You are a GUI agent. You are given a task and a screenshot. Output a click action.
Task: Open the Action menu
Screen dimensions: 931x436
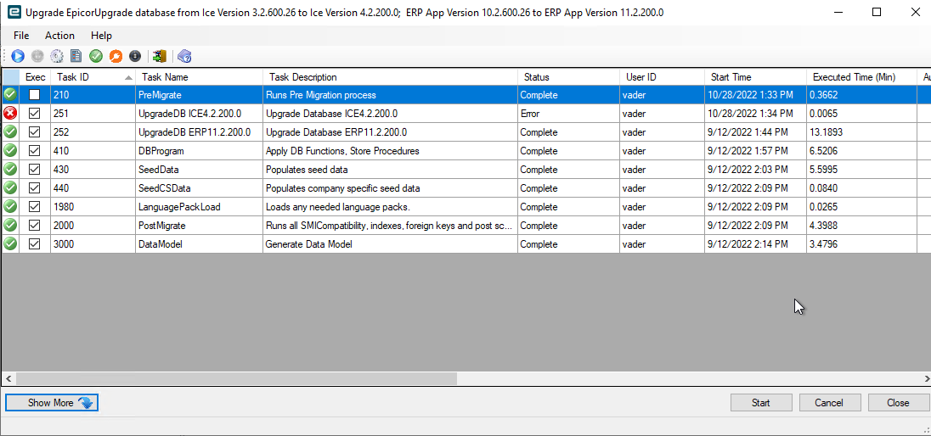60,36
